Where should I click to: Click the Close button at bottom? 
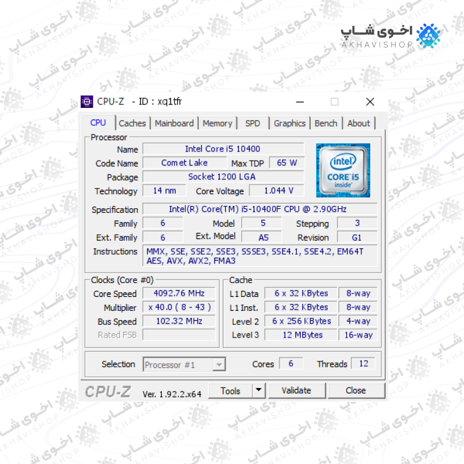(356, 390)
